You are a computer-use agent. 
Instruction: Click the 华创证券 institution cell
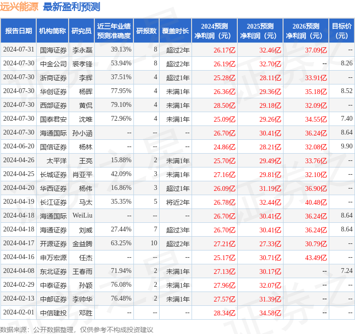click(x=53, y=92)
